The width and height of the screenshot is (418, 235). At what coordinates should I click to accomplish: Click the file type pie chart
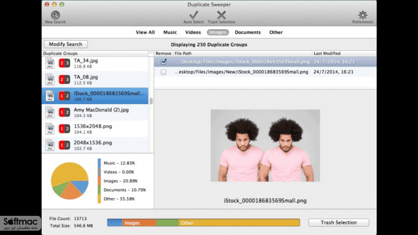click(x=70, y=181)
